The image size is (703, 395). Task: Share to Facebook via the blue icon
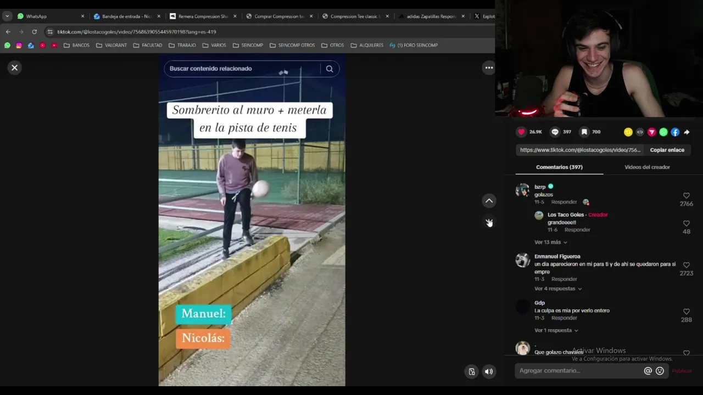675,132
